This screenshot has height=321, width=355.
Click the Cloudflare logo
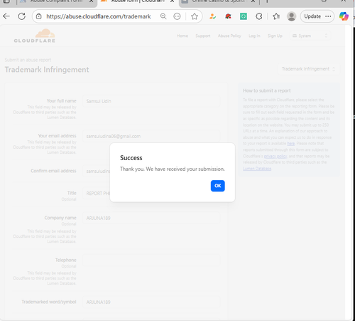(x=35, y=36)
